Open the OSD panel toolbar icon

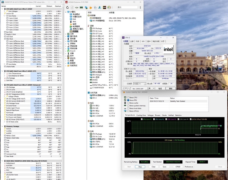[104, 7]
